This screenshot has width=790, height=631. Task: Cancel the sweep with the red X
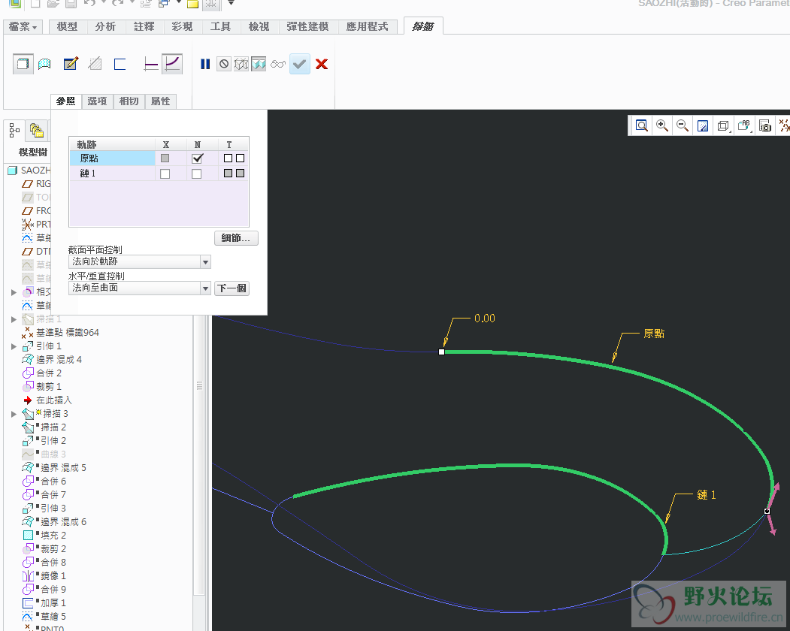tap(322, 64)
